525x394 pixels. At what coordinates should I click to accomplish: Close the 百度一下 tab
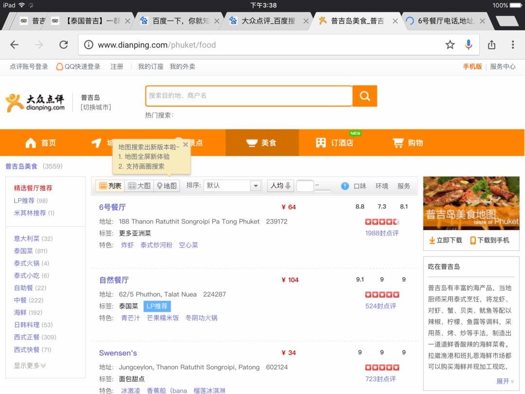[x=217, y=21]
